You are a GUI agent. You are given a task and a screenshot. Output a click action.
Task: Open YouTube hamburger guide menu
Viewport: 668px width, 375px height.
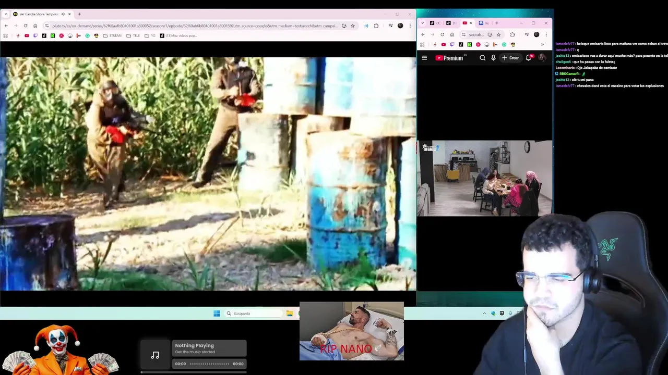(x=424, y=58)
